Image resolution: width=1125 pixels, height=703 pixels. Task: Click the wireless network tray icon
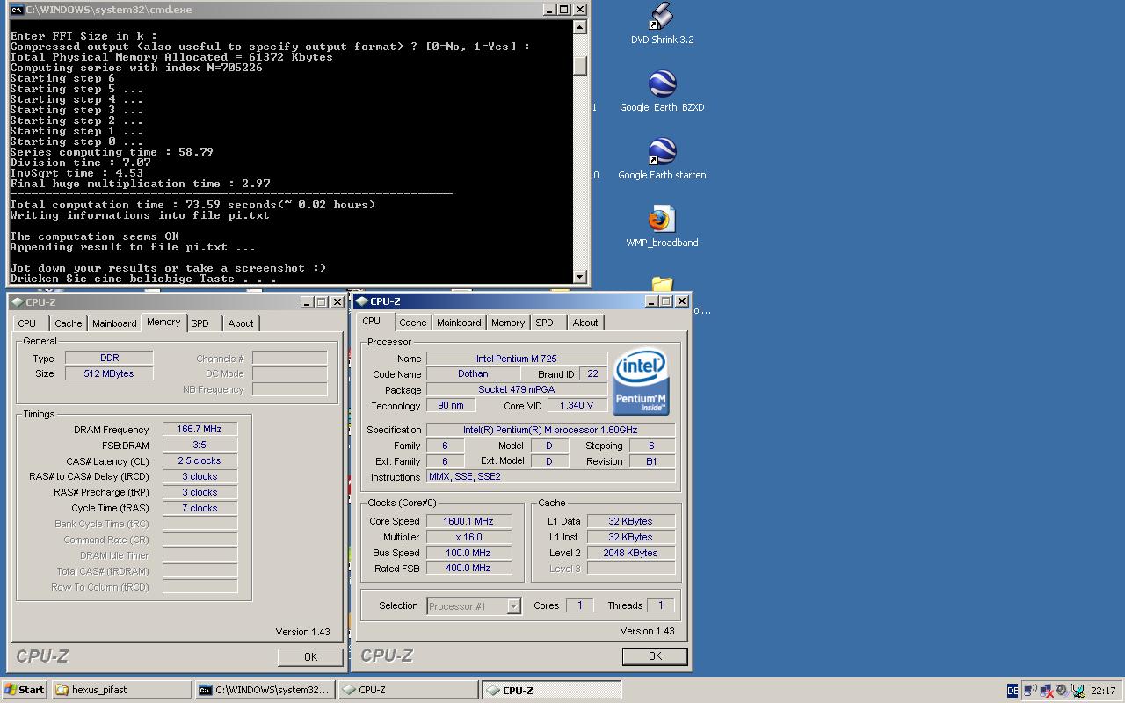point(1030,691)
